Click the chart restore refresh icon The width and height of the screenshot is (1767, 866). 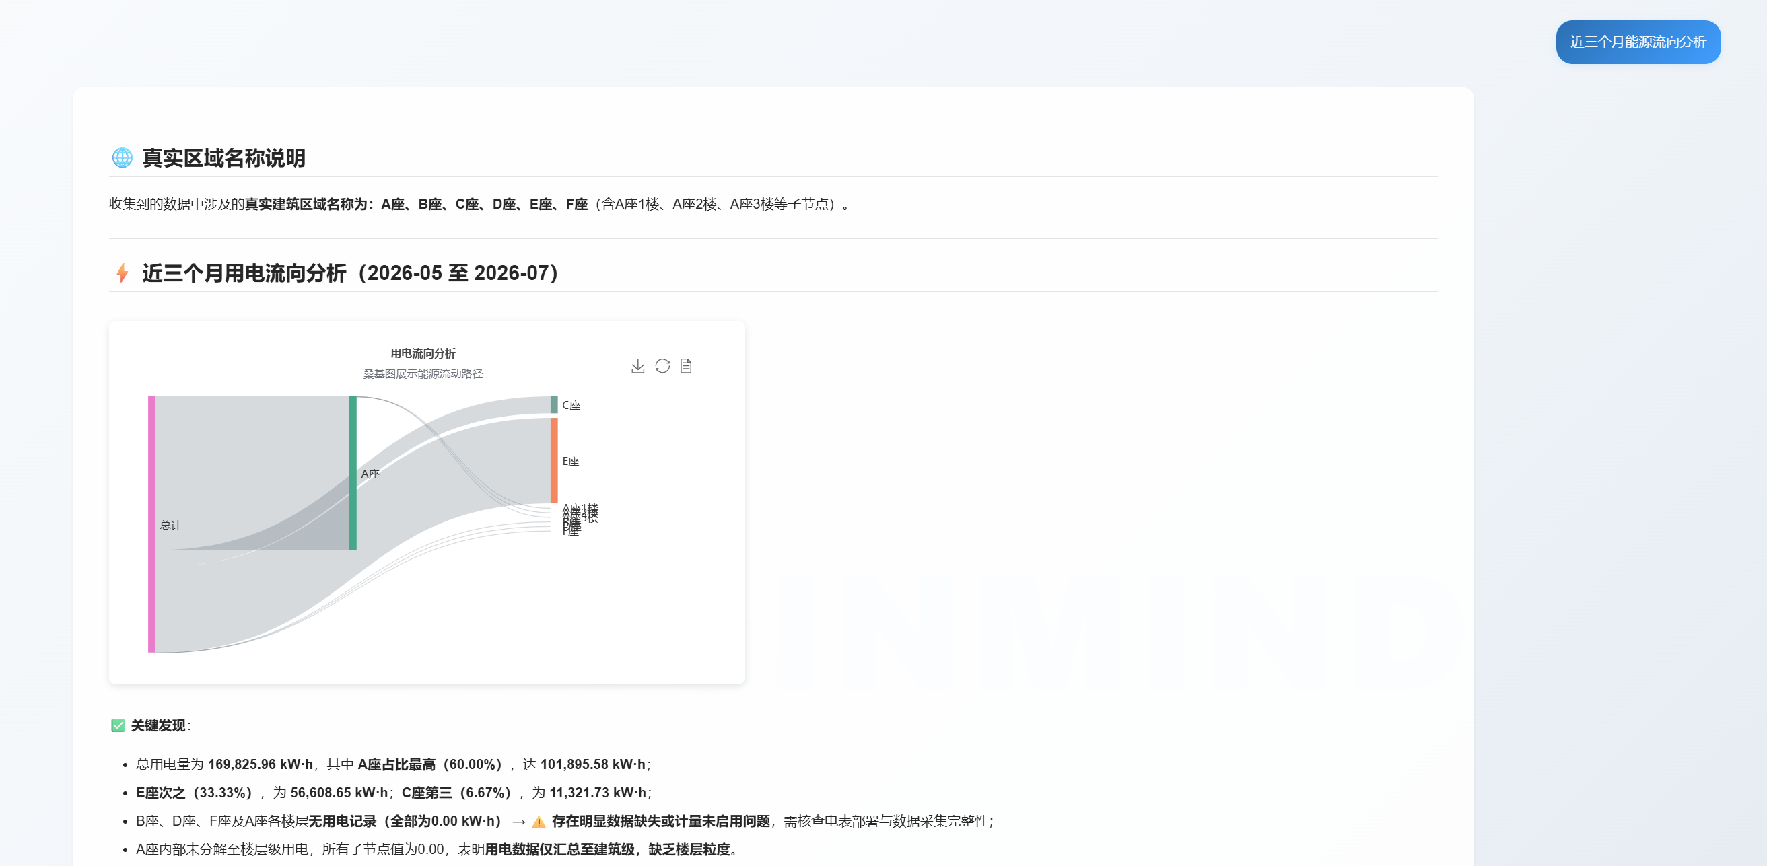click(x=662, y=366)
